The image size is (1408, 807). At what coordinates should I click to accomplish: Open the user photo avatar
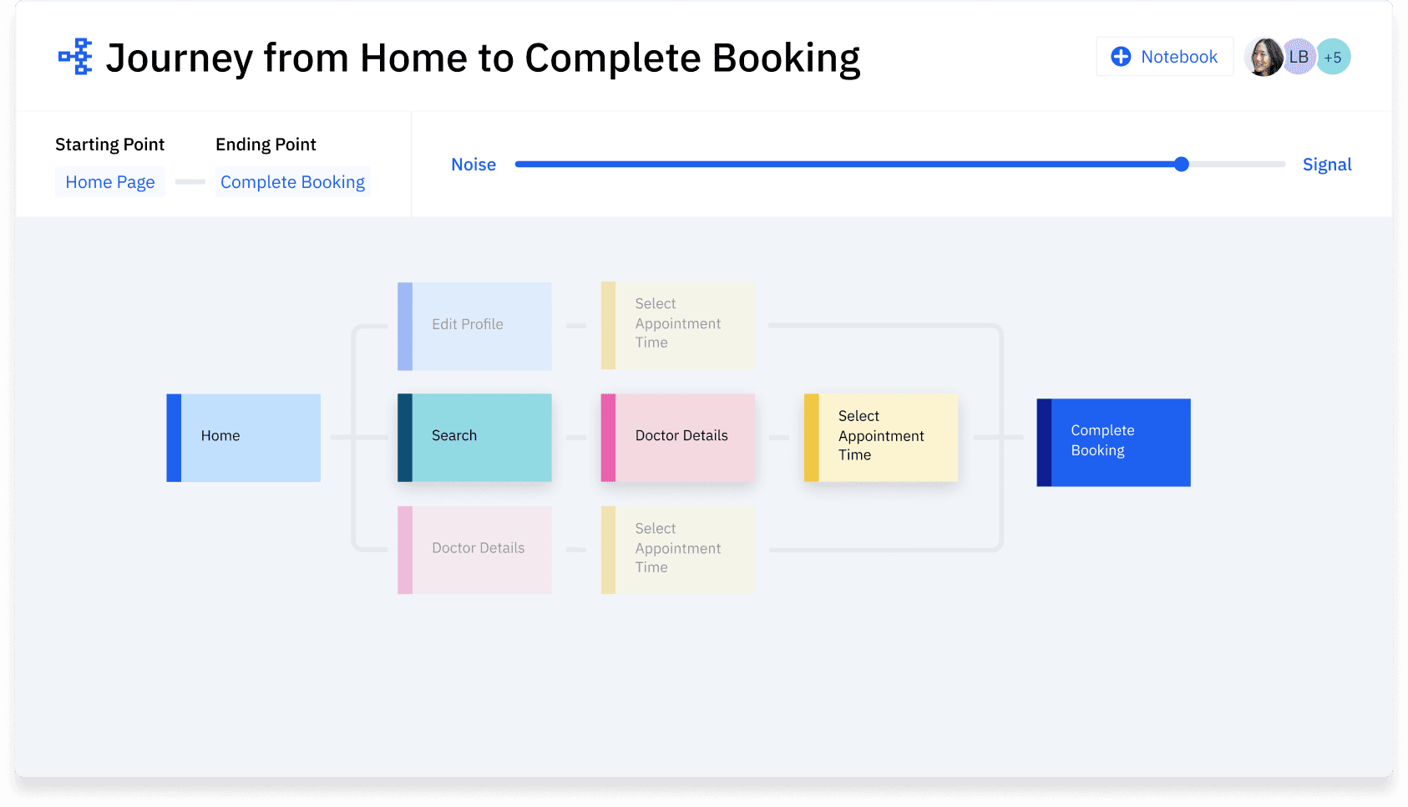point(1264,57)
